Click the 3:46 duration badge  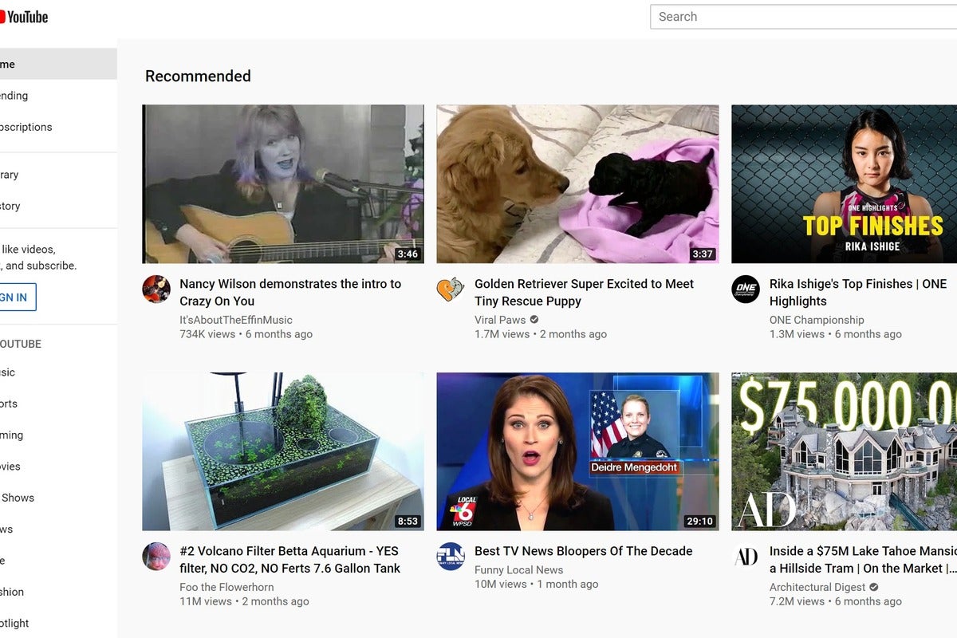tap(408, 254)
